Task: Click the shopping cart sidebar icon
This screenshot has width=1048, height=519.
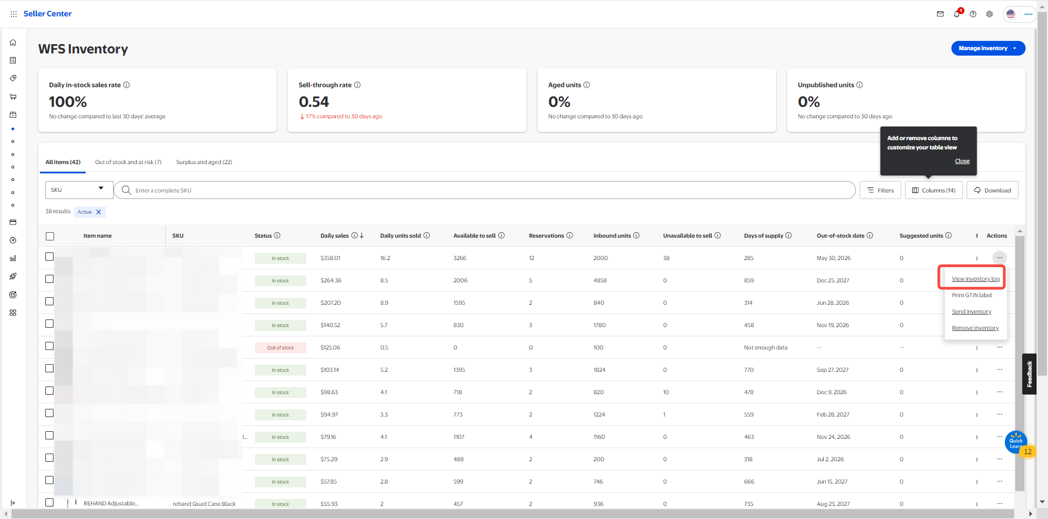Action: pyautogui.click(x=13, y=96)
